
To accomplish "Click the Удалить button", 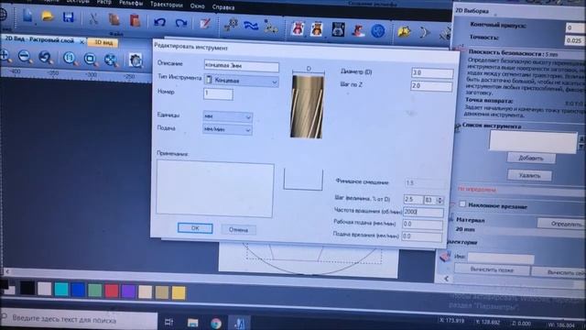I will tap(529, 175).
